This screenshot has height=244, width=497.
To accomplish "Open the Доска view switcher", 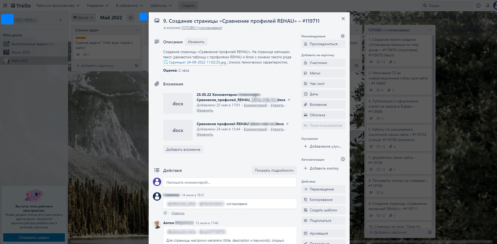I will click(83, 18).
